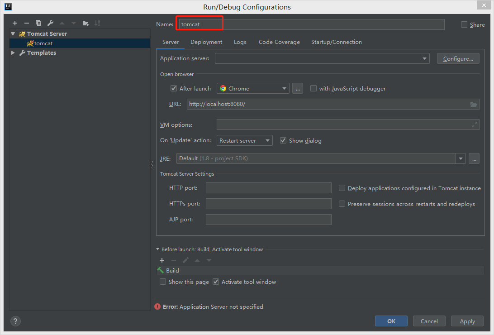Switch to the Deployment tab
494x335 pixels.
206,42
